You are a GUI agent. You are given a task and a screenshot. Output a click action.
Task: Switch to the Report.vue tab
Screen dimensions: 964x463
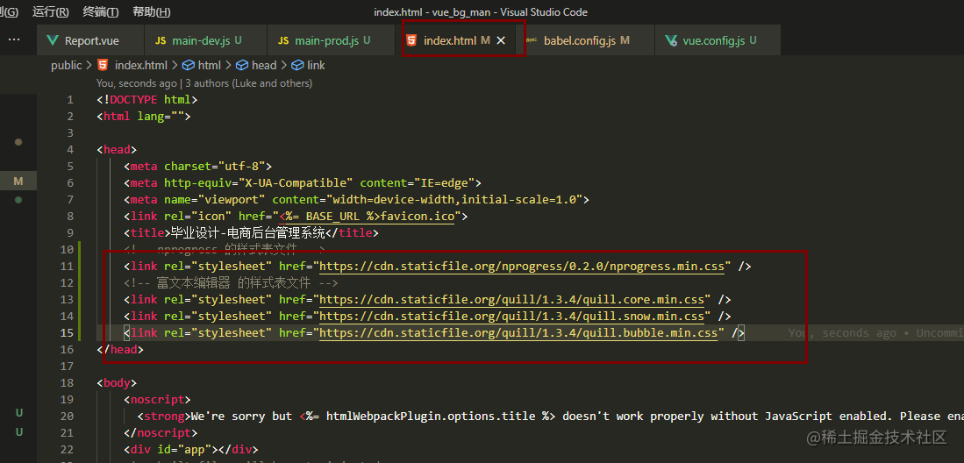(90, 40)
